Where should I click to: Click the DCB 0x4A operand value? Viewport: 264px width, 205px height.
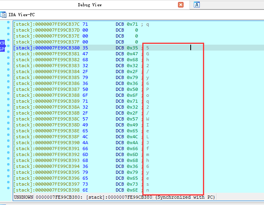pos(132,143)
